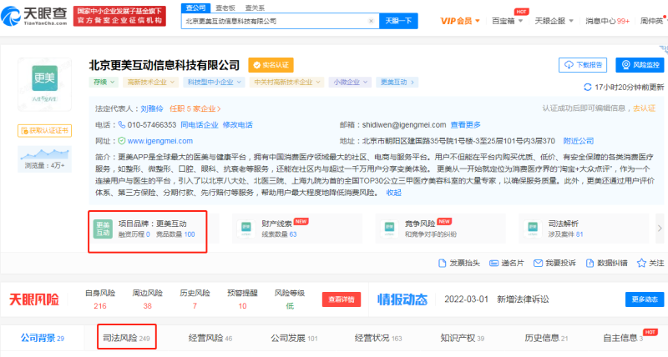Click the 司法解析 card icon
This screenshot has height=357, width=668.
tap(533, 229)
